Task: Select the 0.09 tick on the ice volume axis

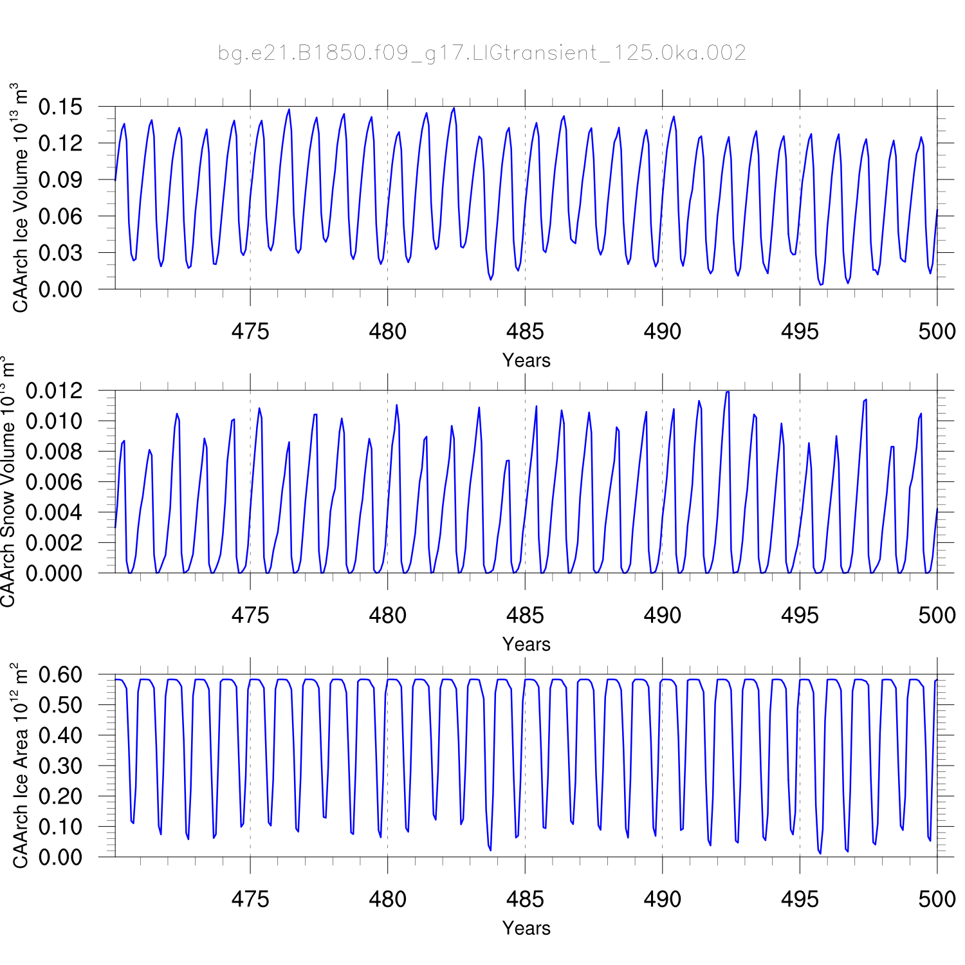Action: 60,180
